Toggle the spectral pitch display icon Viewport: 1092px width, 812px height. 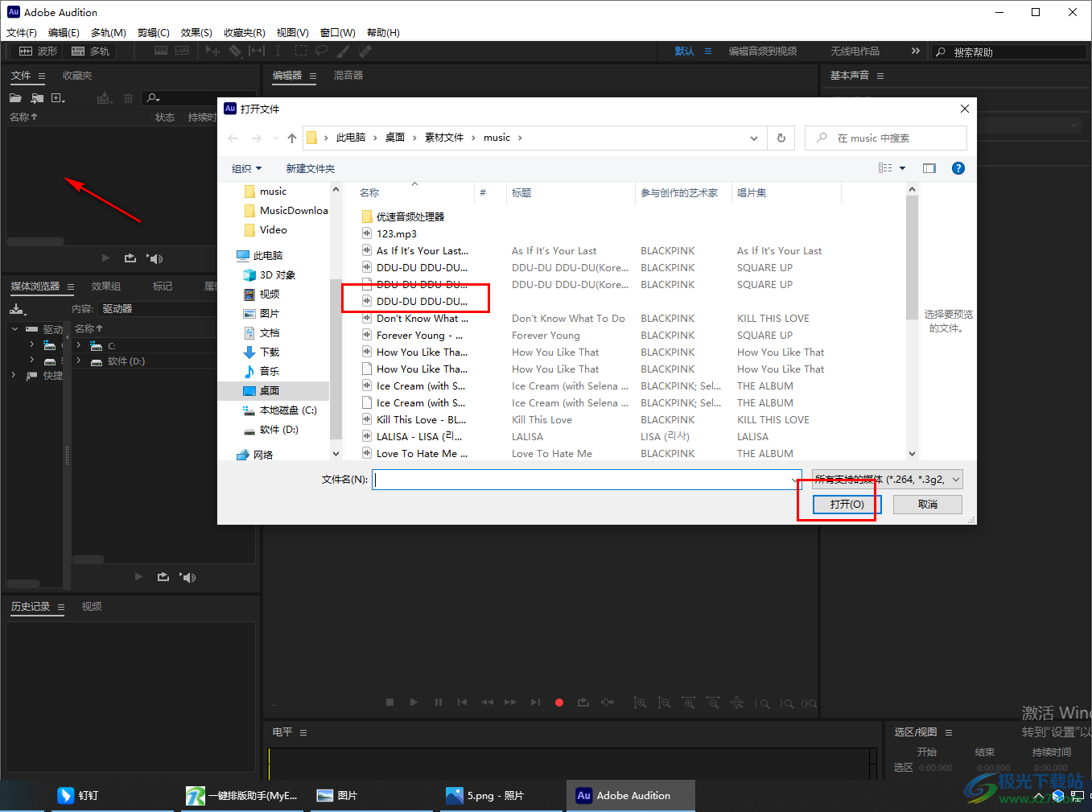[182, 51]
